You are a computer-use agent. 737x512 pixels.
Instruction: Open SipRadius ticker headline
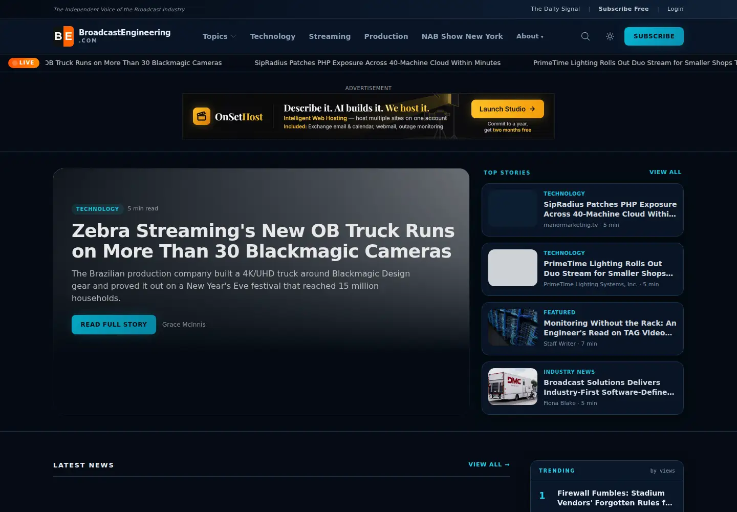point(378,62)
